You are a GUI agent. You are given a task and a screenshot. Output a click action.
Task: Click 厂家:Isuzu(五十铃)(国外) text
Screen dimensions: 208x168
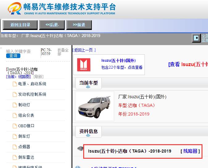pyautogui.click(x=142, y=97)
